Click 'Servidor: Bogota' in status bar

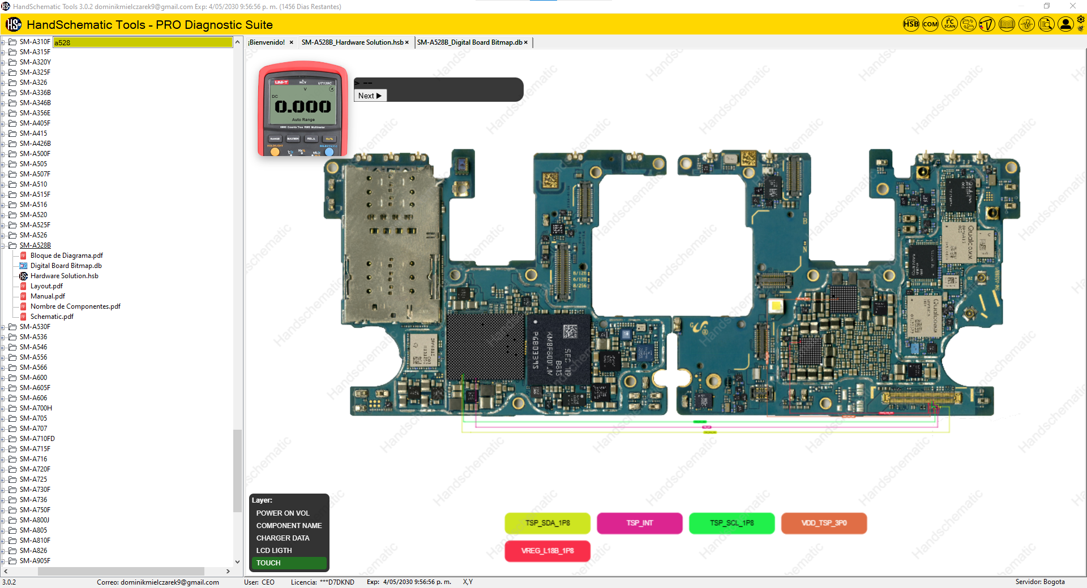coord(1040,582)
